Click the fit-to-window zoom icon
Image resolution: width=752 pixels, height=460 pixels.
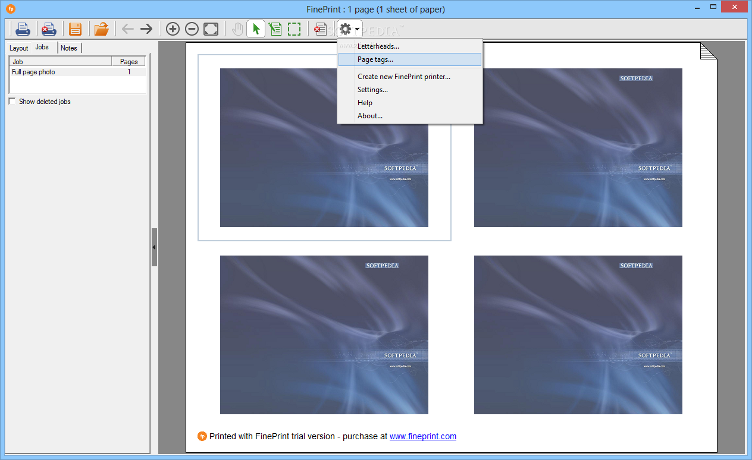point(211,29)
